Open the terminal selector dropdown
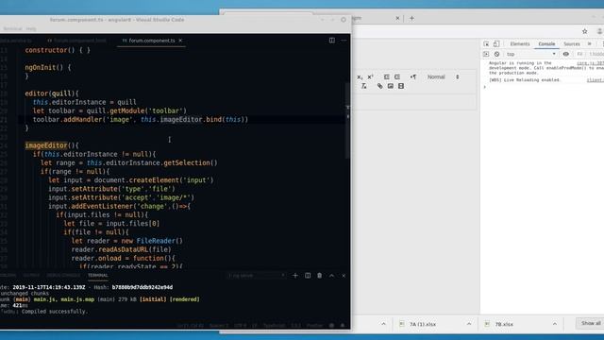This screenshot has height=340, width=604. pyautogui.click(x=257, y=276)
